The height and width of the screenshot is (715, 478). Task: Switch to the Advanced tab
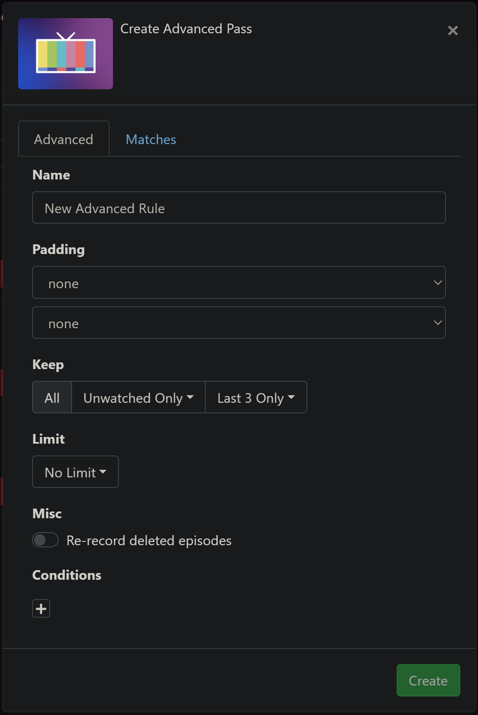coord(64,139)
